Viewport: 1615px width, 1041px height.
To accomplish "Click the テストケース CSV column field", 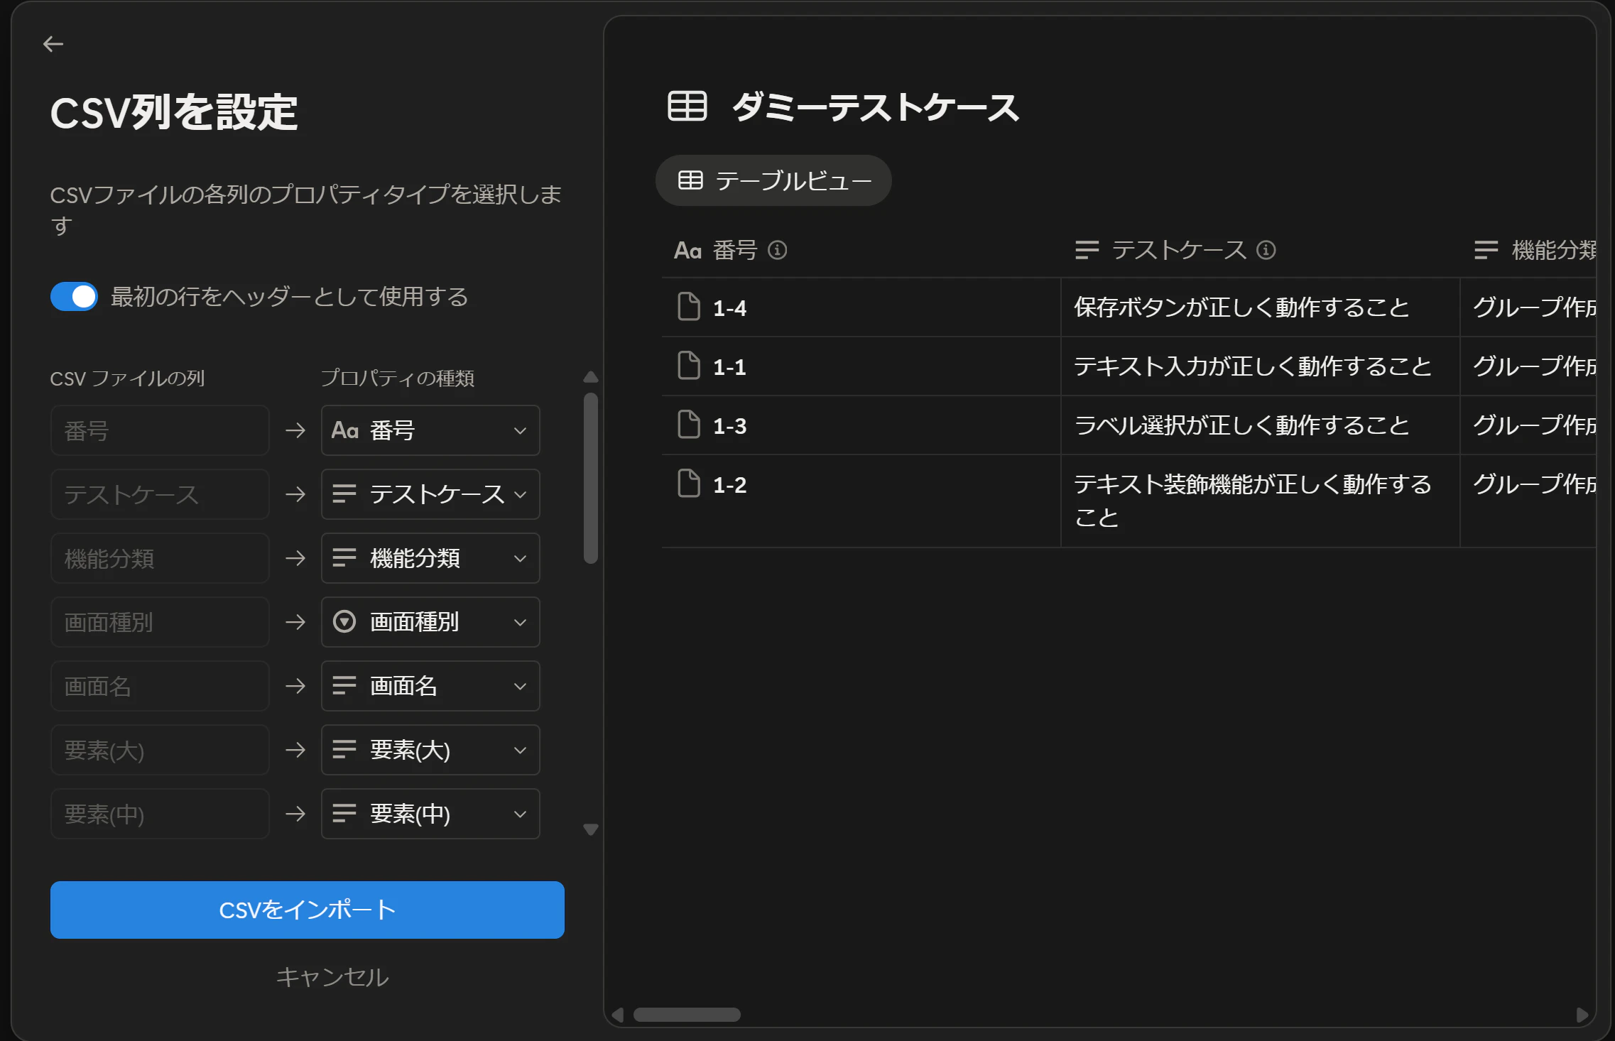I will 160,494.
